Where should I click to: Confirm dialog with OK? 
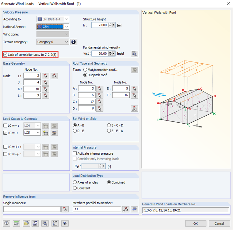click(x=196, y=224)
